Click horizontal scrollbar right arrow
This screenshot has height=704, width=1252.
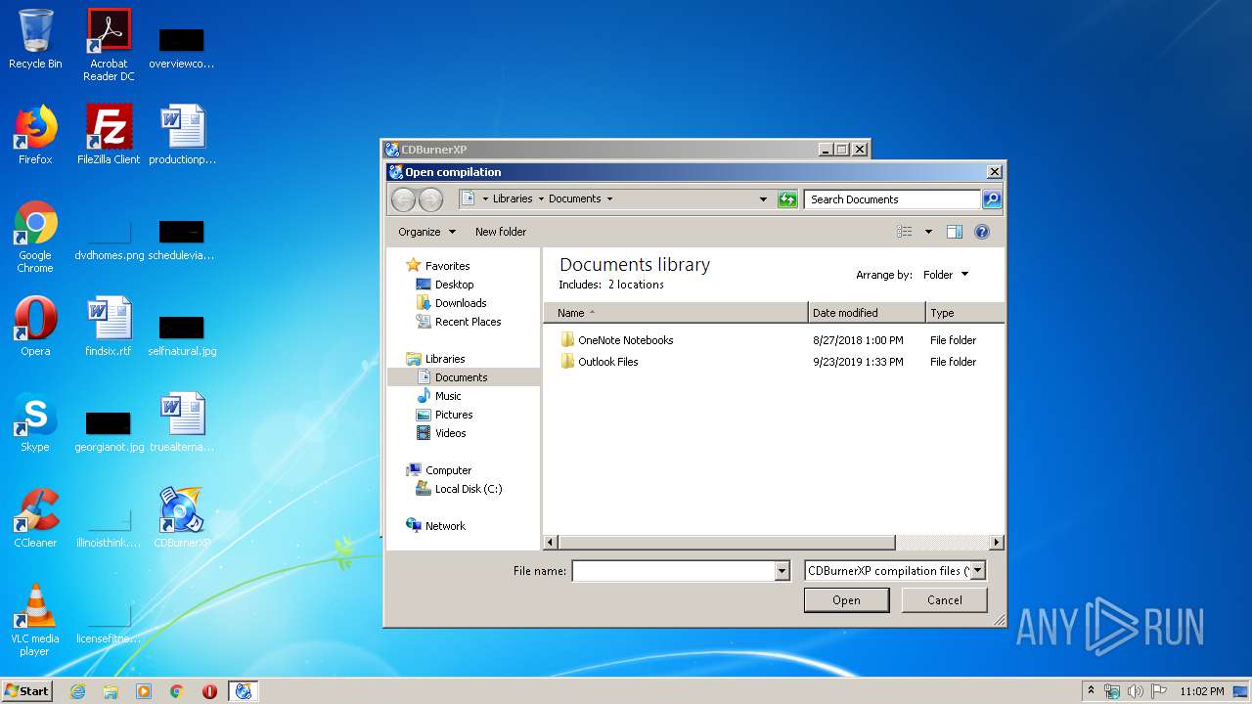pos(996,542)
